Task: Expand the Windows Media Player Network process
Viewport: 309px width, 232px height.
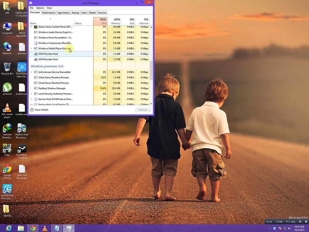Action: 31,48
